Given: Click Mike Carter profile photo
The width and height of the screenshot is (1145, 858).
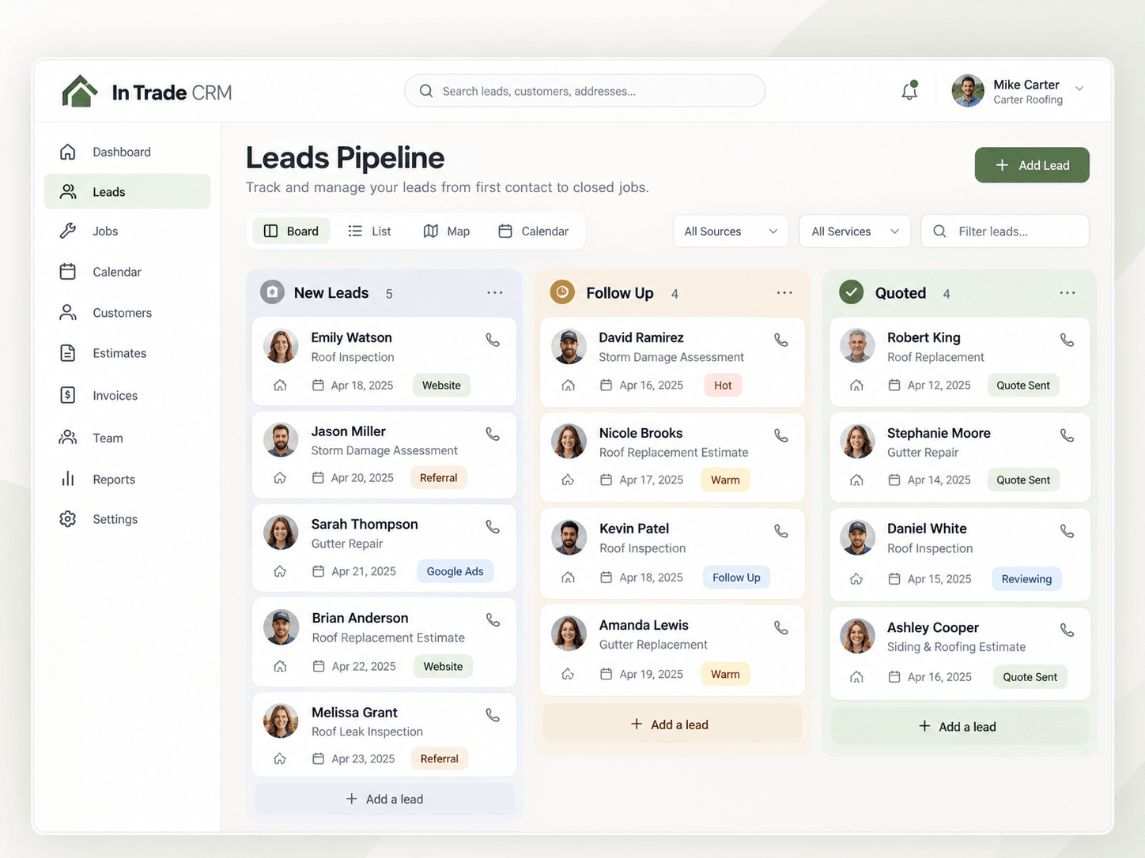Looking at the screenshot, I should click(x=968, y=91).
